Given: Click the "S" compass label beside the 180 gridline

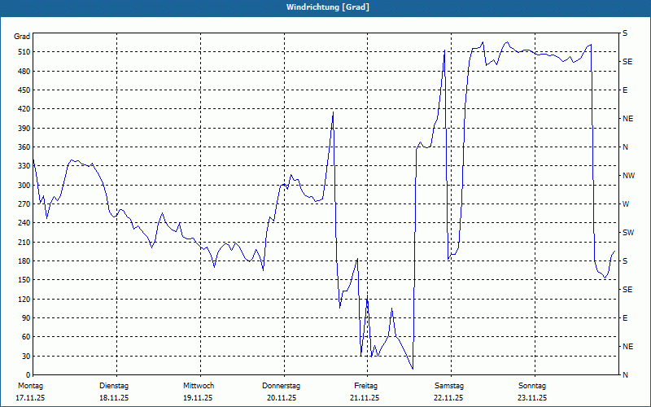Looking at the screenshot, I should pos(625,261).
